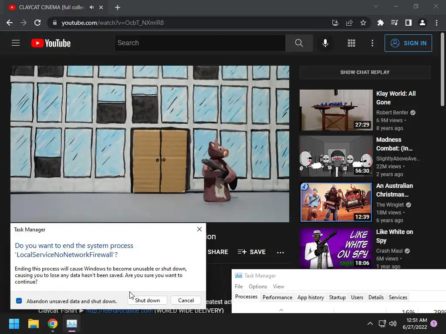Uncheck Abandon unsaved data and shut down
This screenshot has height=334, width=446.
coord(19,301)
